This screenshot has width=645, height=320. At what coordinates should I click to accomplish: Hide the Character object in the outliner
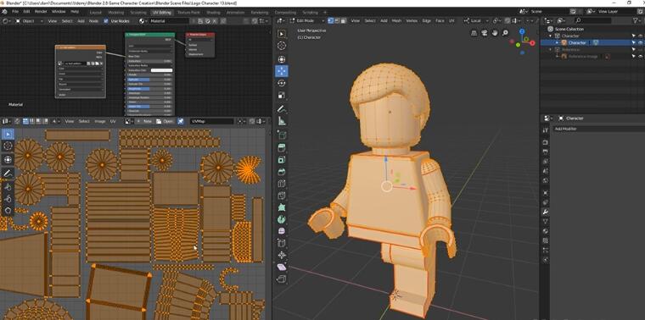click(x=640, y=42)
